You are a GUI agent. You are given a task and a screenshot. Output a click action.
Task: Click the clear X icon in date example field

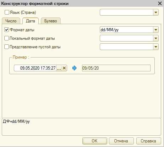[x=64, y=68]
